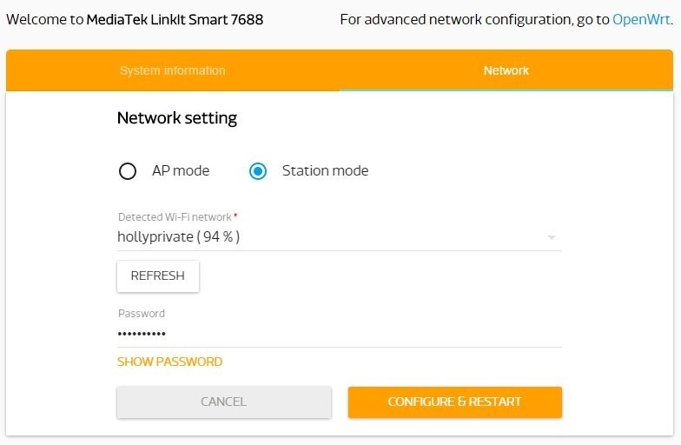The height and width of the screenshot is (445, 681).
Task: Click the hollyprivate (94 %) network selection
Action: [x=179, y=236]
